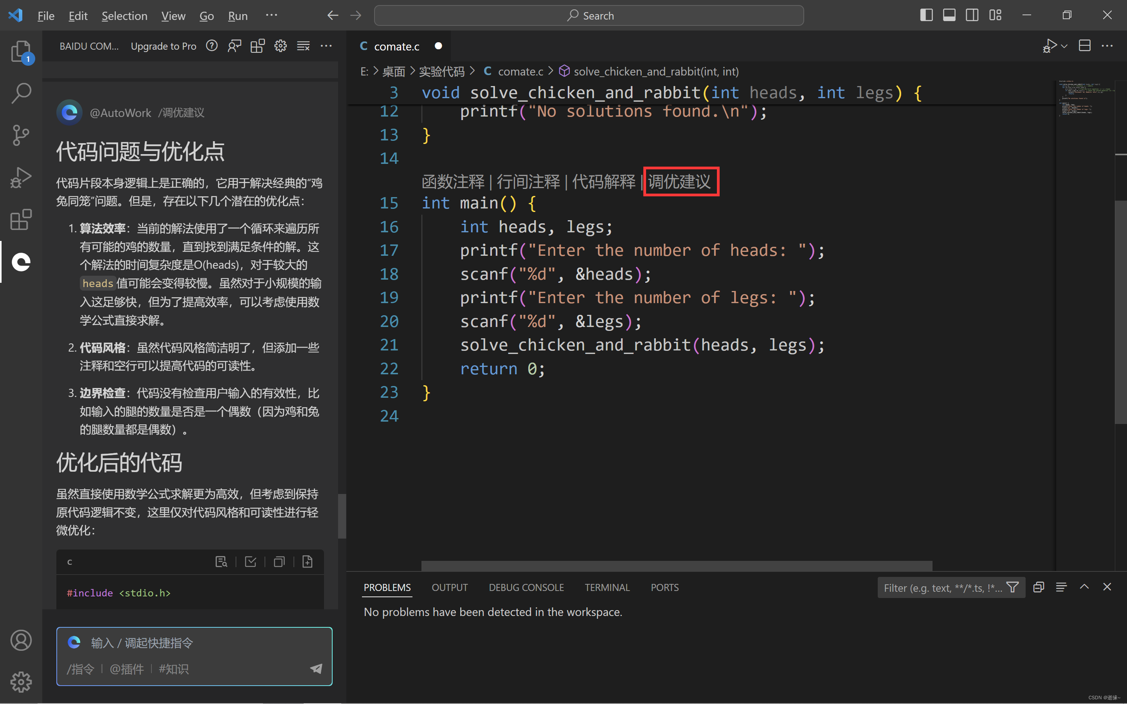
Task: Maximize the panel with the chevron-up
Action: pos(1084,587)
